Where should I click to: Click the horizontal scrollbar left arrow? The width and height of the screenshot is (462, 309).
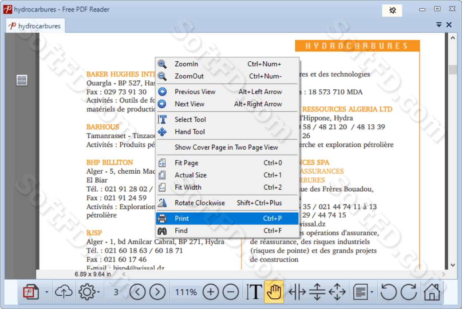click(124, 274)
